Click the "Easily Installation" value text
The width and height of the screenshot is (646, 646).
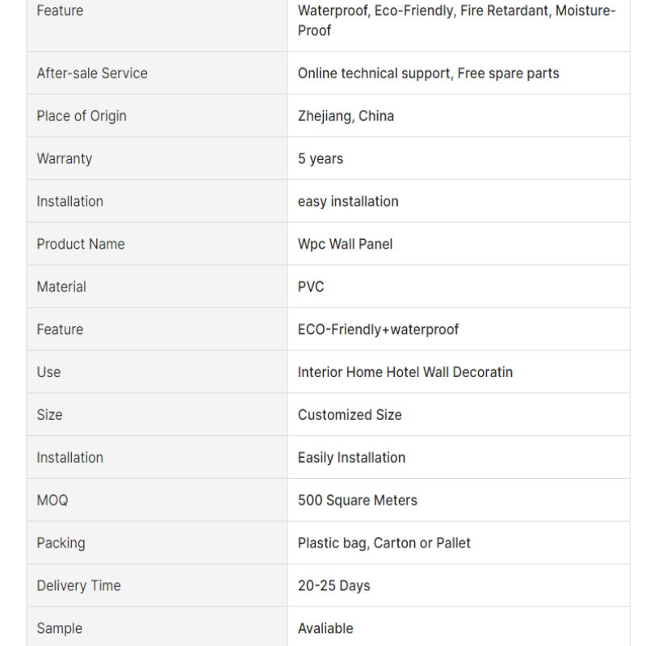tap(351, 458)
